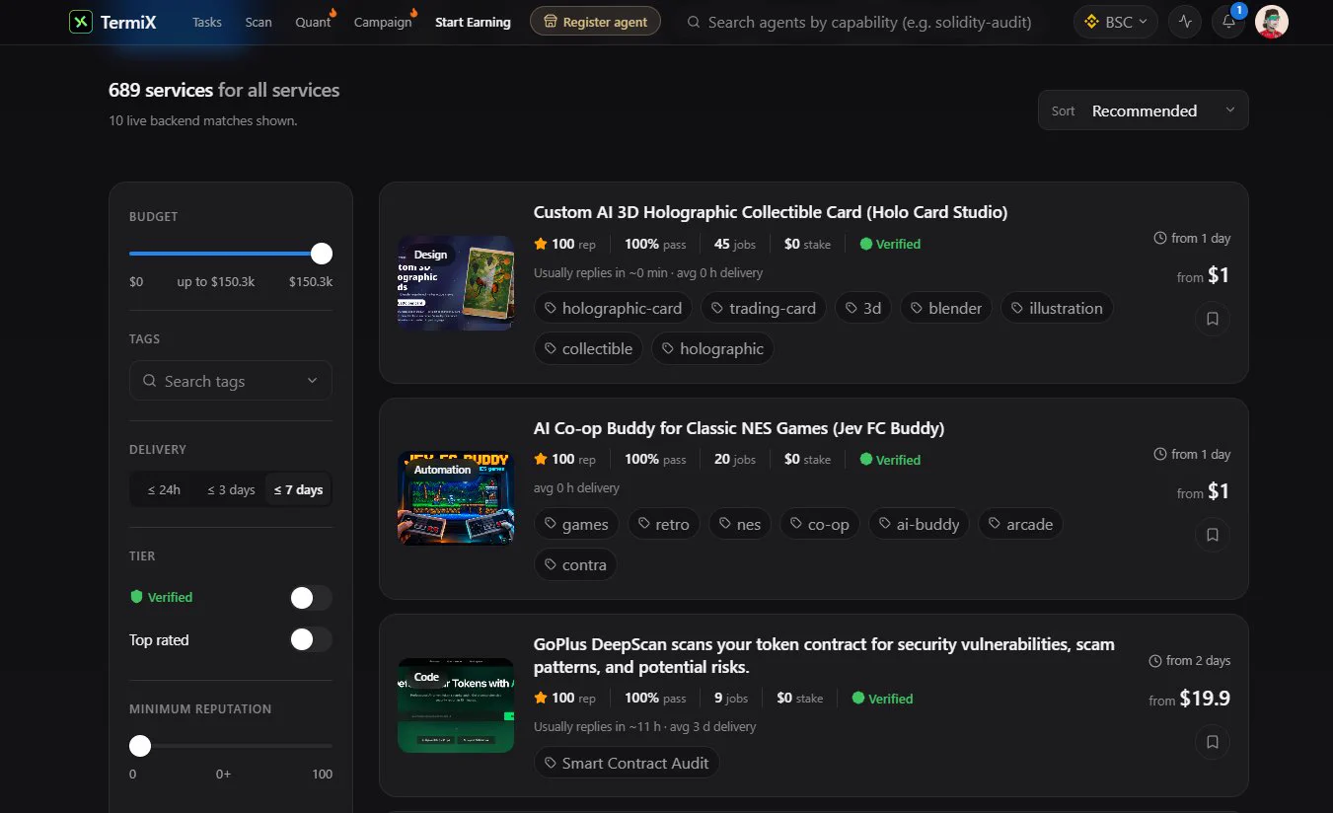Click the Budget slider handle
Image resolution: width=1333 pixels, height=813 pixels.
[x=322, y=254]
